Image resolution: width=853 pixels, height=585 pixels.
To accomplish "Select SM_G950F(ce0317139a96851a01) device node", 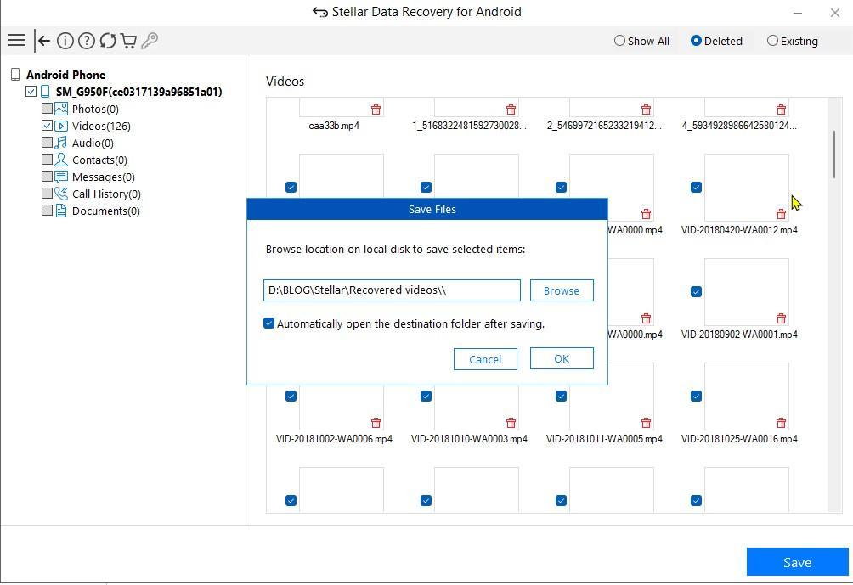I will coord(138,92).
